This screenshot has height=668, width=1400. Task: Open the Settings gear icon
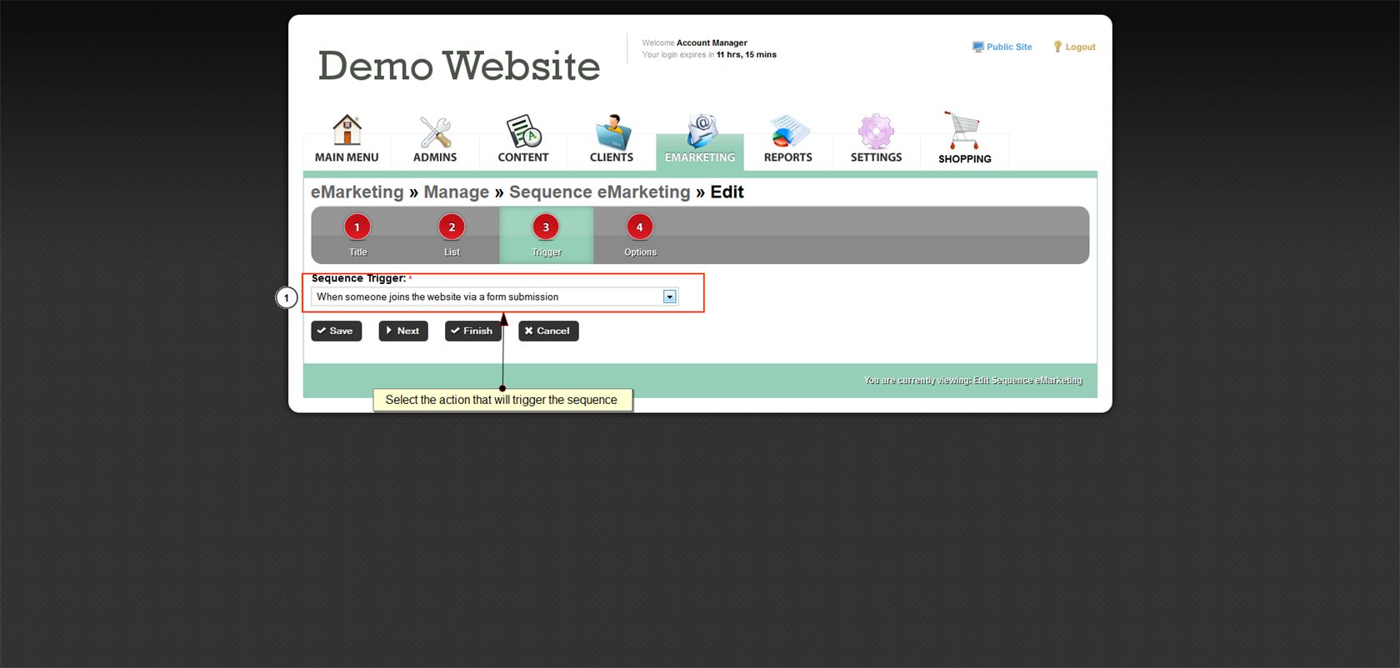876,132
